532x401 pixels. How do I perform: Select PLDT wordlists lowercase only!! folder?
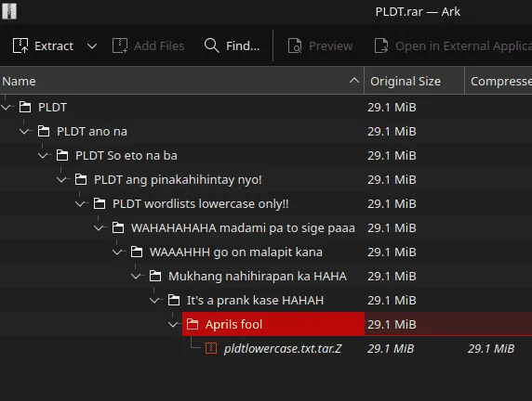(x=201, y=204)
